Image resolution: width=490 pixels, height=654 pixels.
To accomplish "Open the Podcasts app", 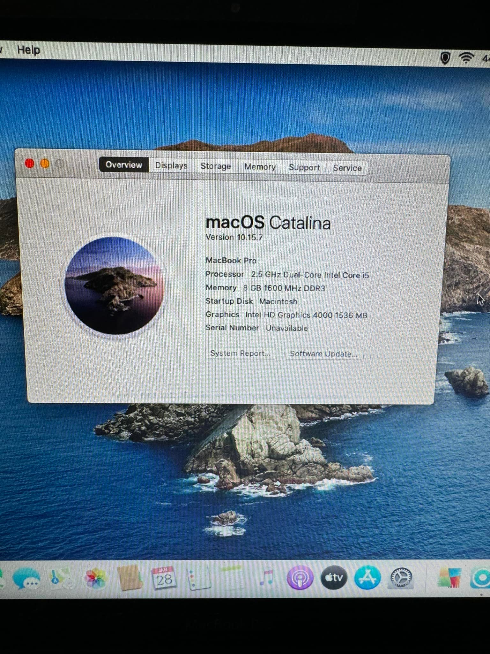I will pyautogui.click(x=300, y=578).
